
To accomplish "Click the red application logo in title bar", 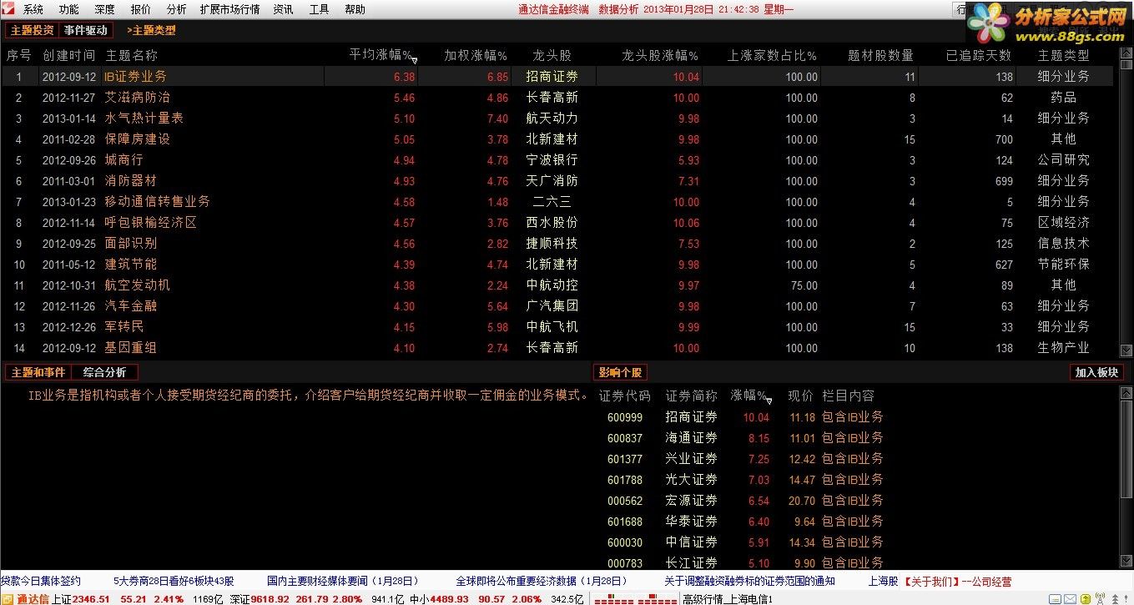I will pyautogui.click(x=8, y=9).
